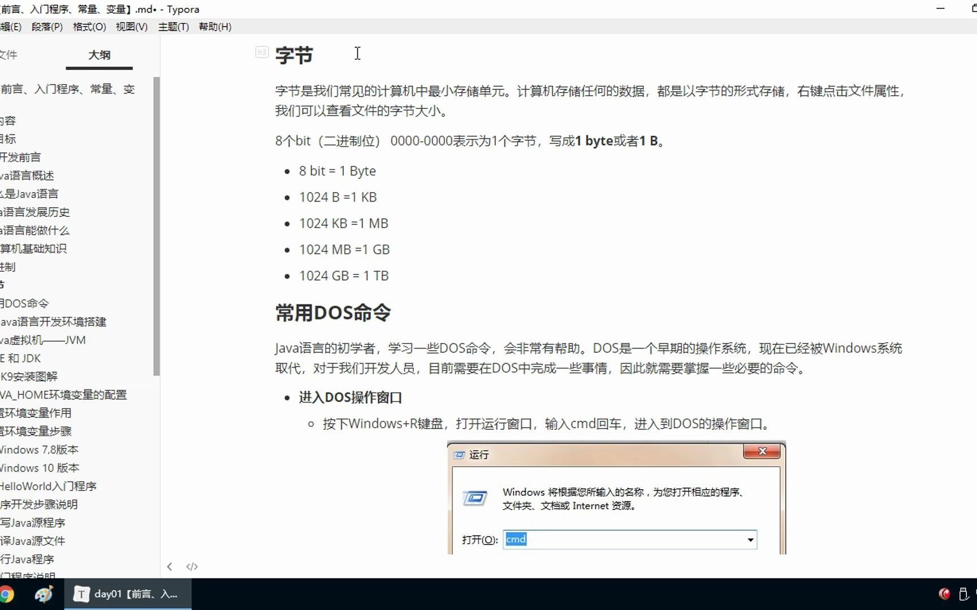
Task: Click the 运行 title bar icon
Action: pyautogui.click(x=459, y=455)
